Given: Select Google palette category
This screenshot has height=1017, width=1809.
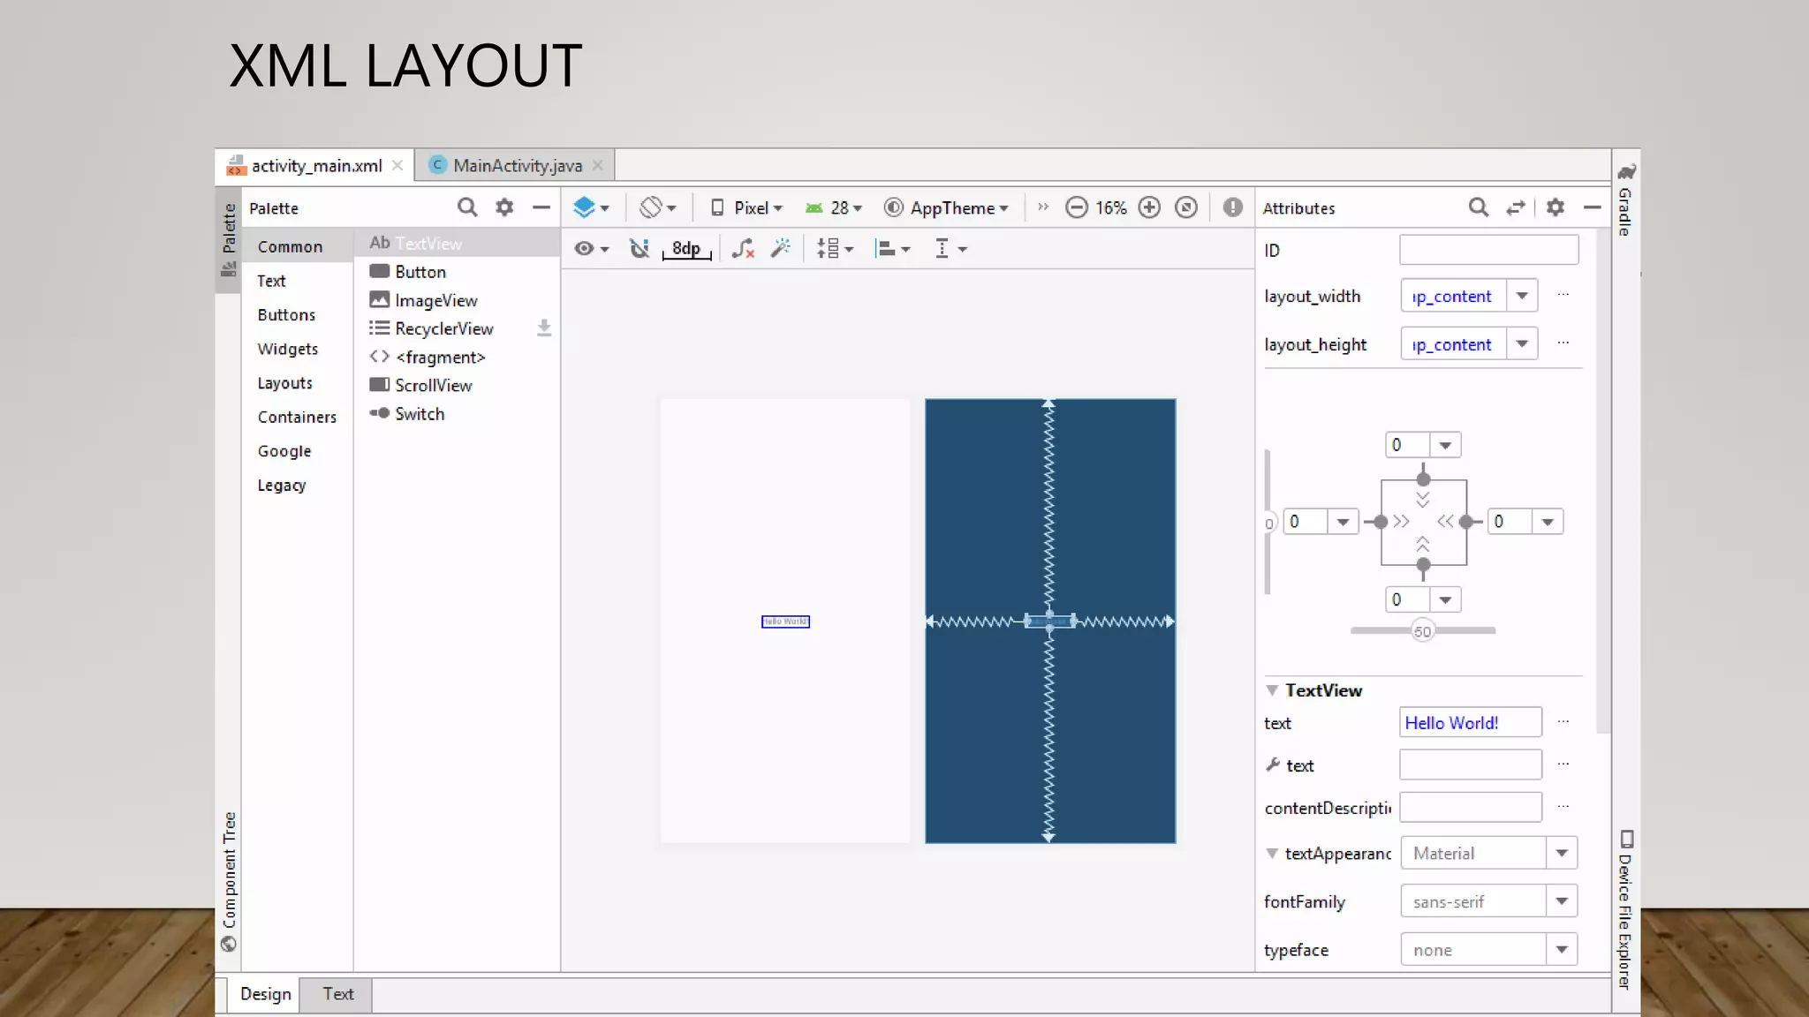Looking at the screenshot, I should click(x=297, y=451).
